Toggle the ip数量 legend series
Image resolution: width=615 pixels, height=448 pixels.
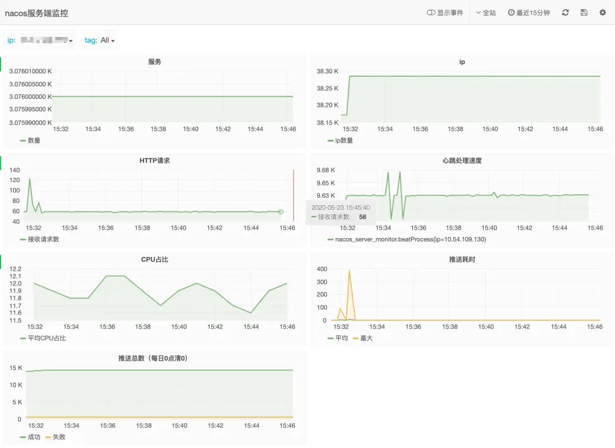coord(340,140)
